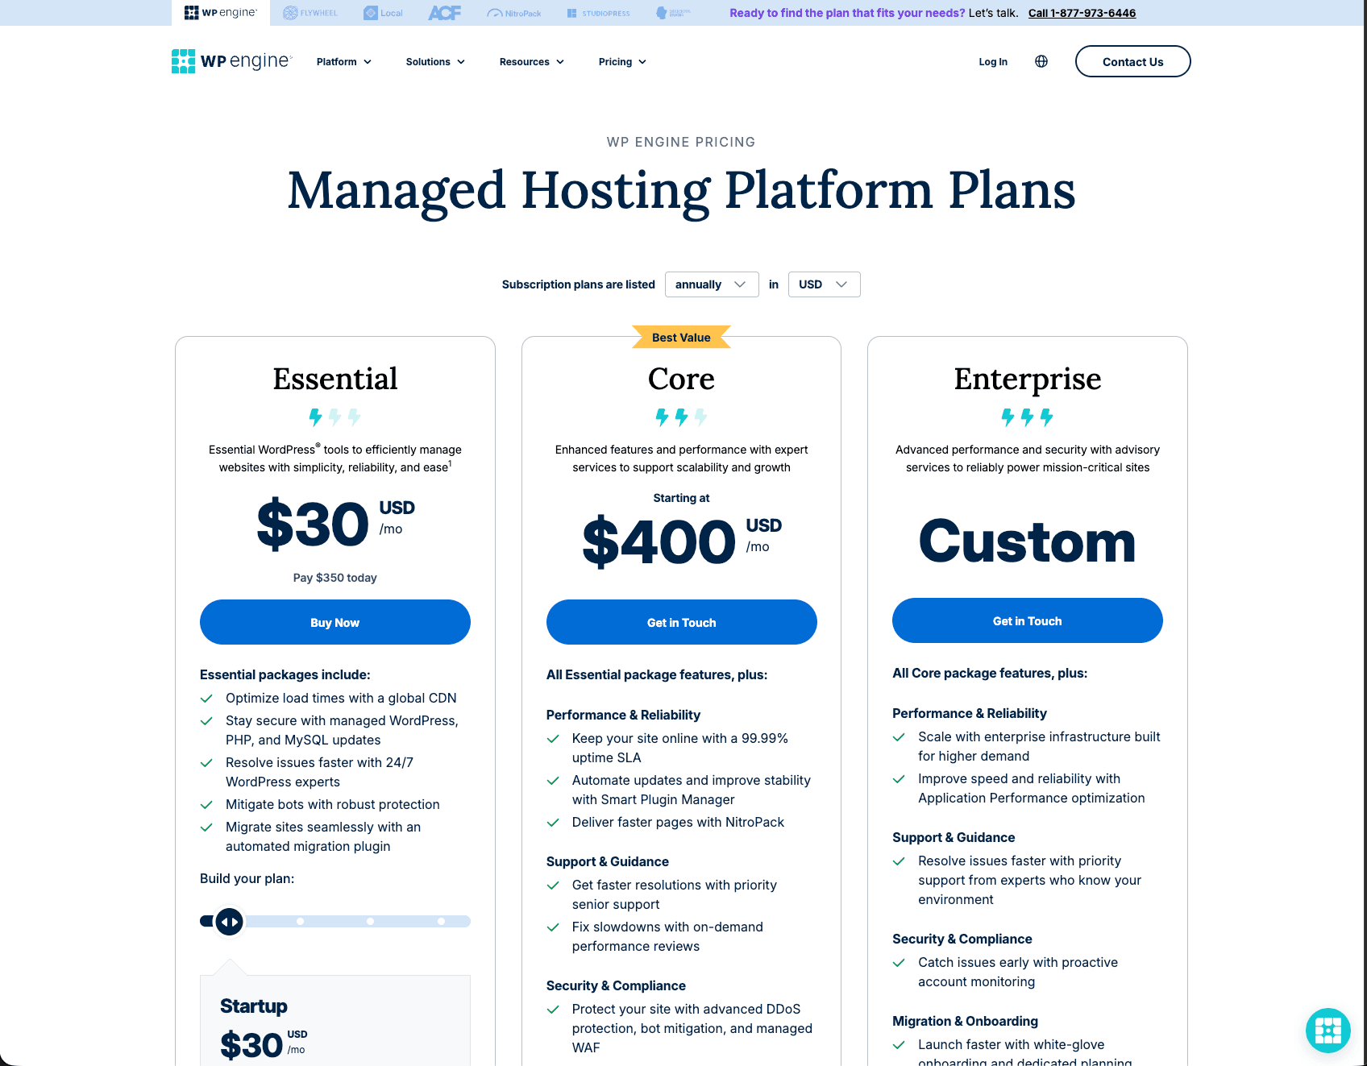Open the Delicious Brains brand logo
Image resolution: width=1367 pixels, height=1066 pixels.
coord(674,13)
